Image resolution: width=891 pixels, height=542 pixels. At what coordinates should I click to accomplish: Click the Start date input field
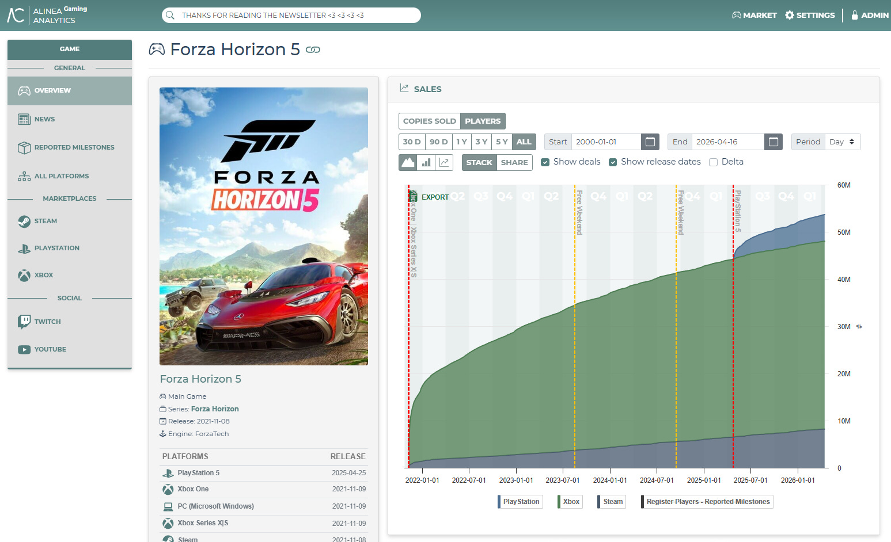click(x=606, y=142)
